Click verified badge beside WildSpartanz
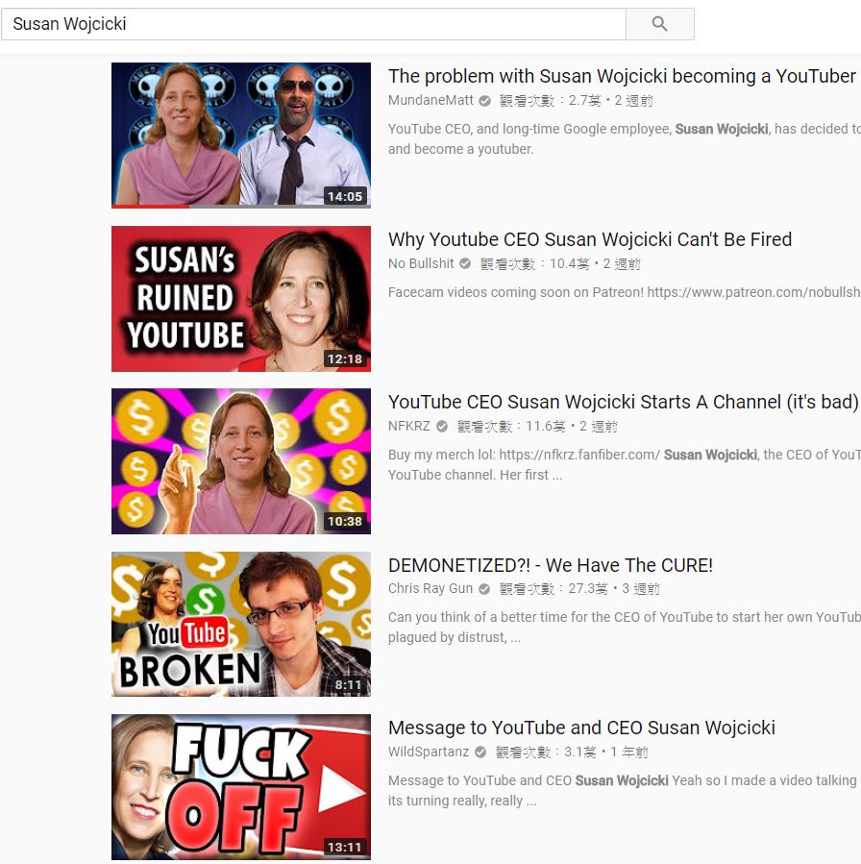 pyautogui.click(x=480, y=753)
